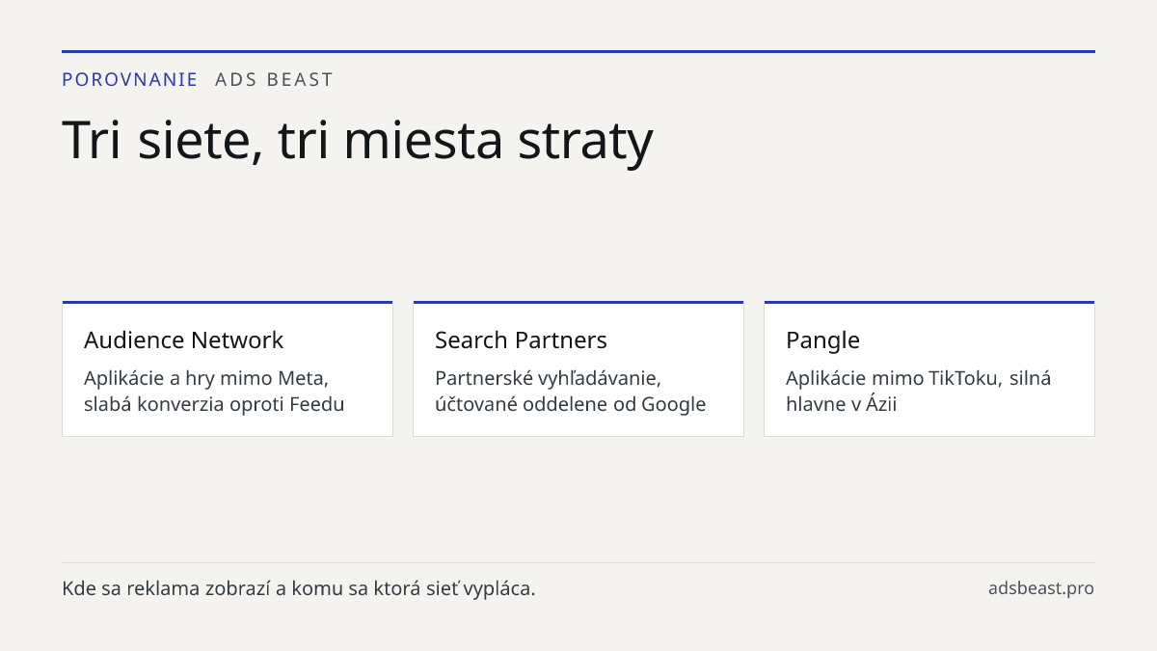1157x651 pixels.
Task: Click the Pangle title
Action: click(x=822, y=340)
